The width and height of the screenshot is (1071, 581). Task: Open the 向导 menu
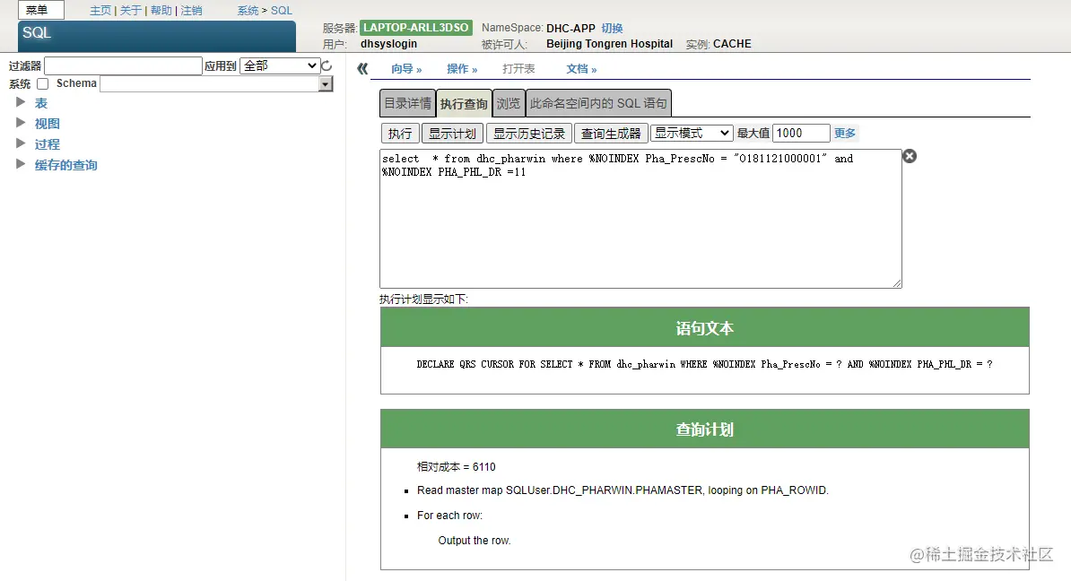(x=406, y=69)
